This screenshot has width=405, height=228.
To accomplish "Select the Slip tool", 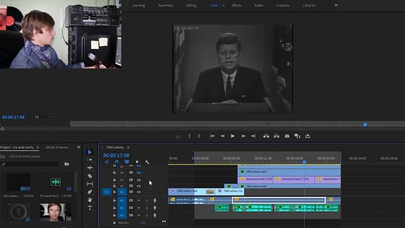I will coord(90,184).
